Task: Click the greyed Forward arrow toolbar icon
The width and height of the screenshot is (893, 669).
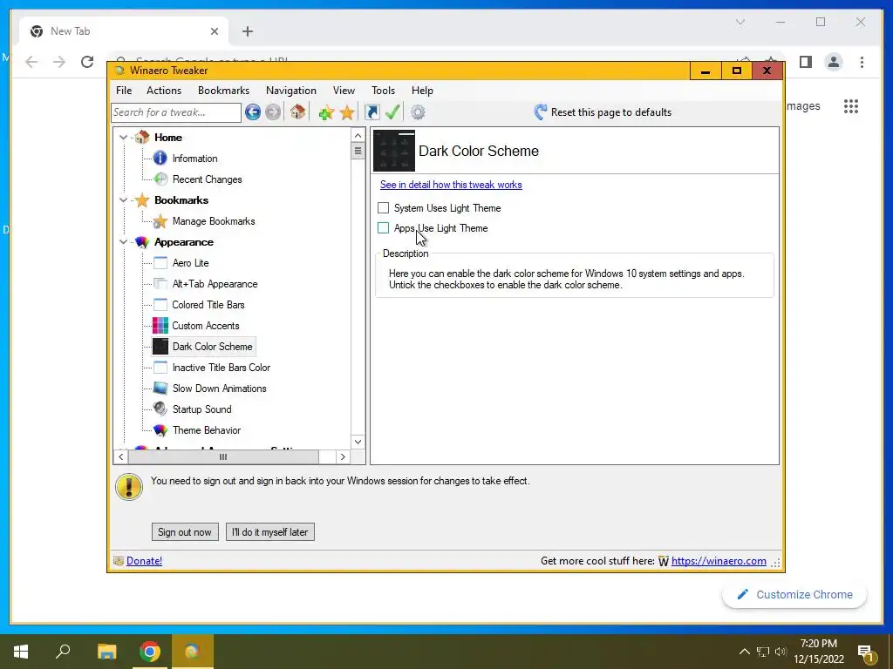Action: click(273, 112)
